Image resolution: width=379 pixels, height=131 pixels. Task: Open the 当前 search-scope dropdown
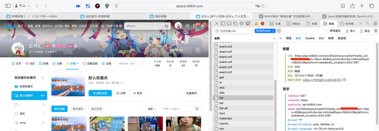tap(152, 109)
